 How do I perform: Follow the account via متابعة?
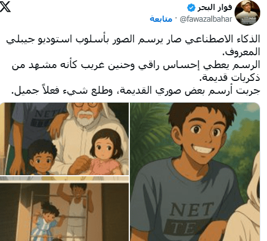[161, 19]
